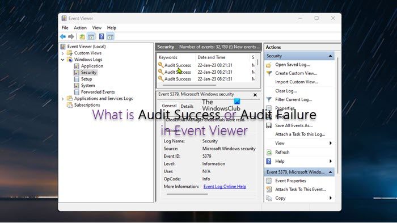Click the Event Properties icon
Image resolution: width=397 pixels, height=223 pixels.
click(x=269, y=181)
